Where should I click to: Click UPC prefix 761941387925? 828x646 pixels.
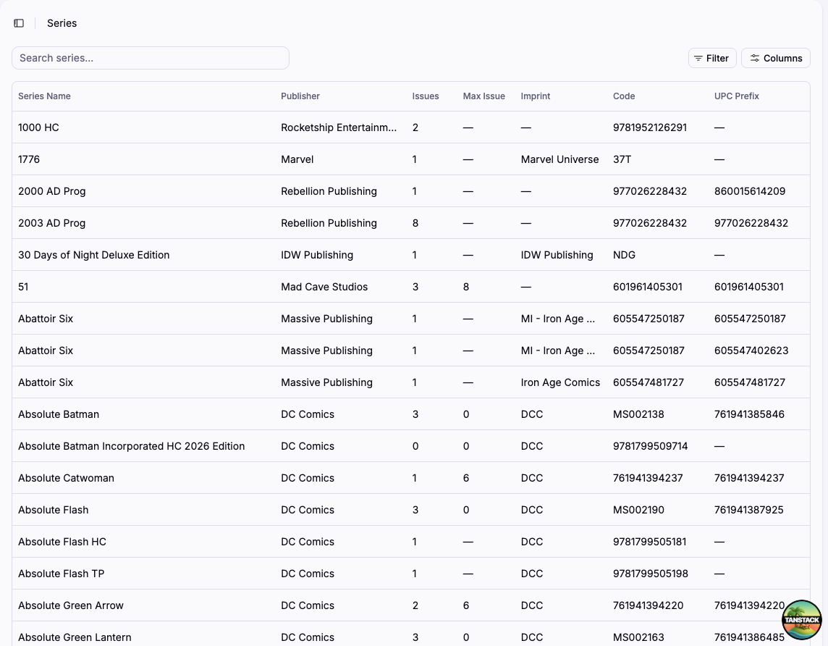[x=749, y=510]
